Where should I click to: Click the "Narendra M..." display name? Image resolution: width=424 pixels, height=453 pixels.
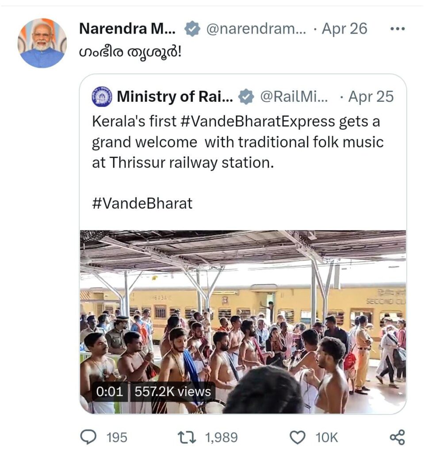point(127,29)
